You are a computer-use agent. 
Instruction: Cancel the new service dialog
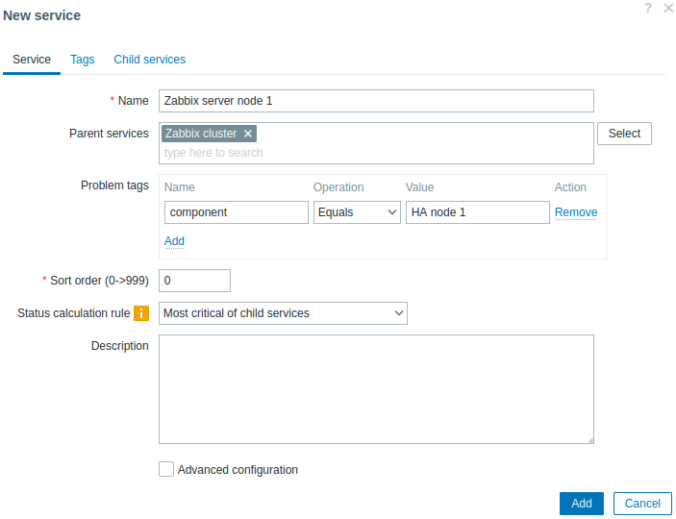click(x=642, y=504)
